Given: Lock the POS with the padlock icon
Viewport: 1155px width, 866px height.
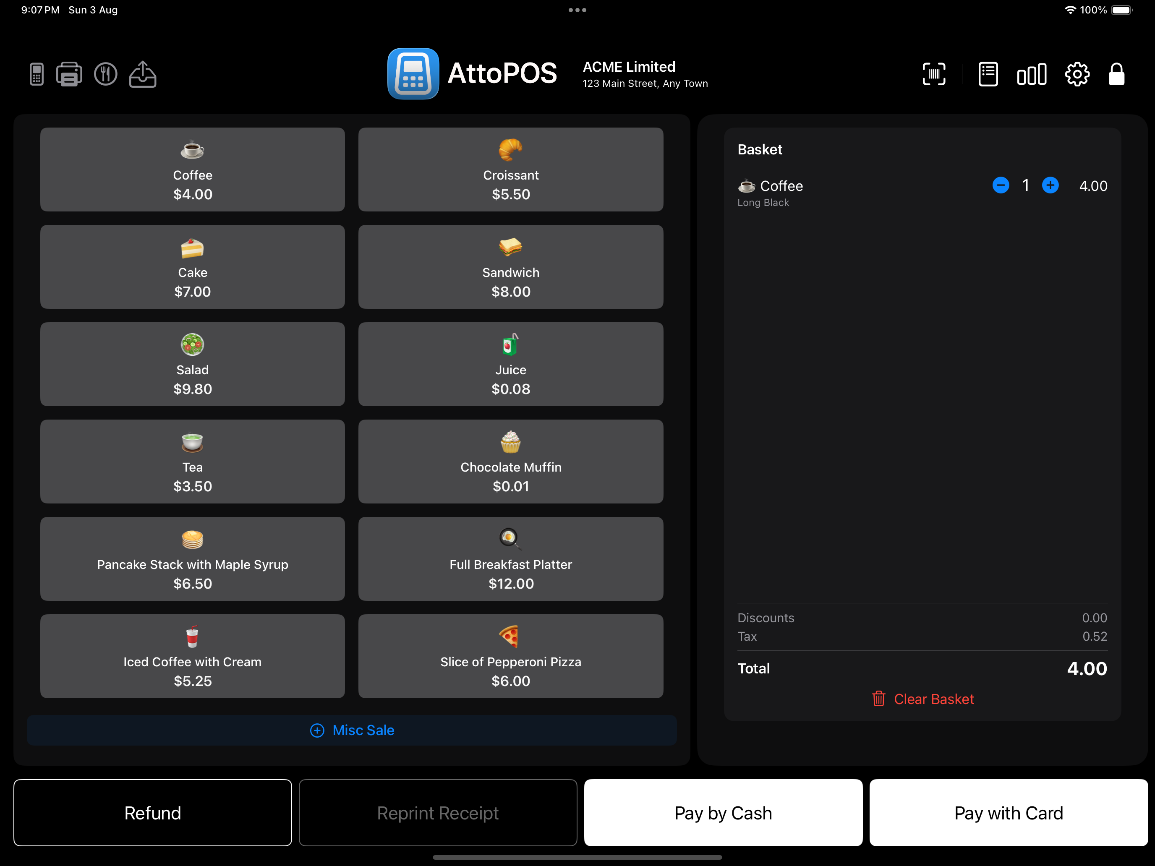Looking at the screenshot, I should 1116,74.
